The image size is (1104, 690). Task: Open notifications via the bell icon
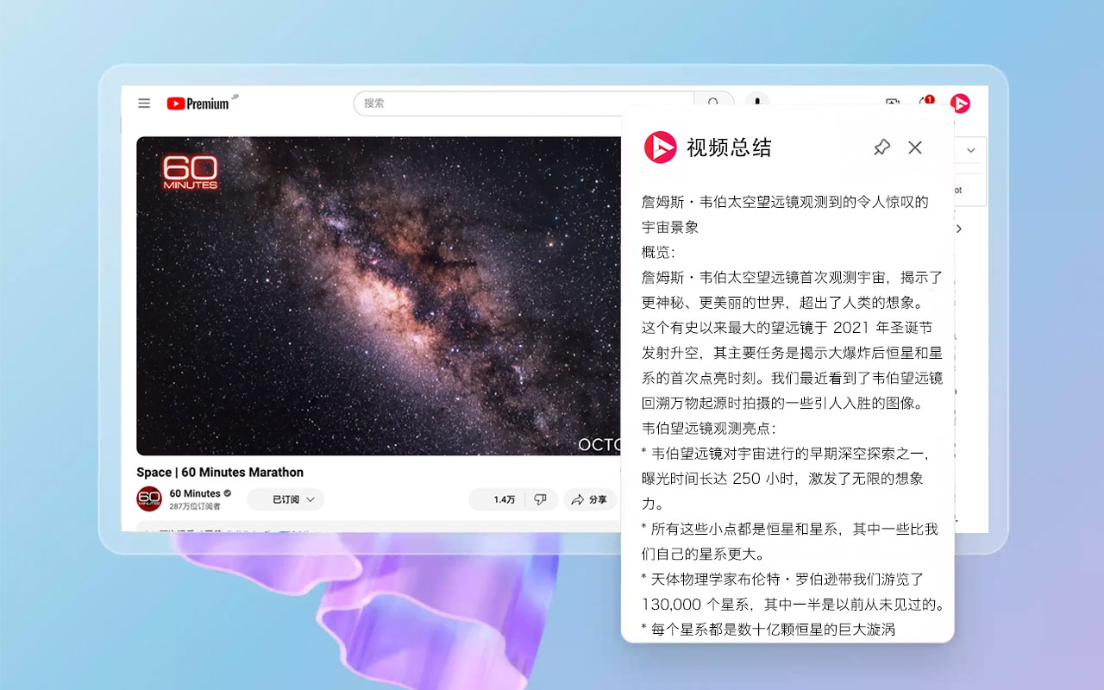tap(925, 103)
